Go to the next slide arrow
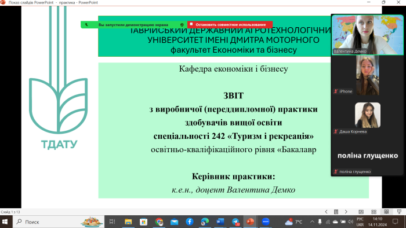 click(346, 212)
